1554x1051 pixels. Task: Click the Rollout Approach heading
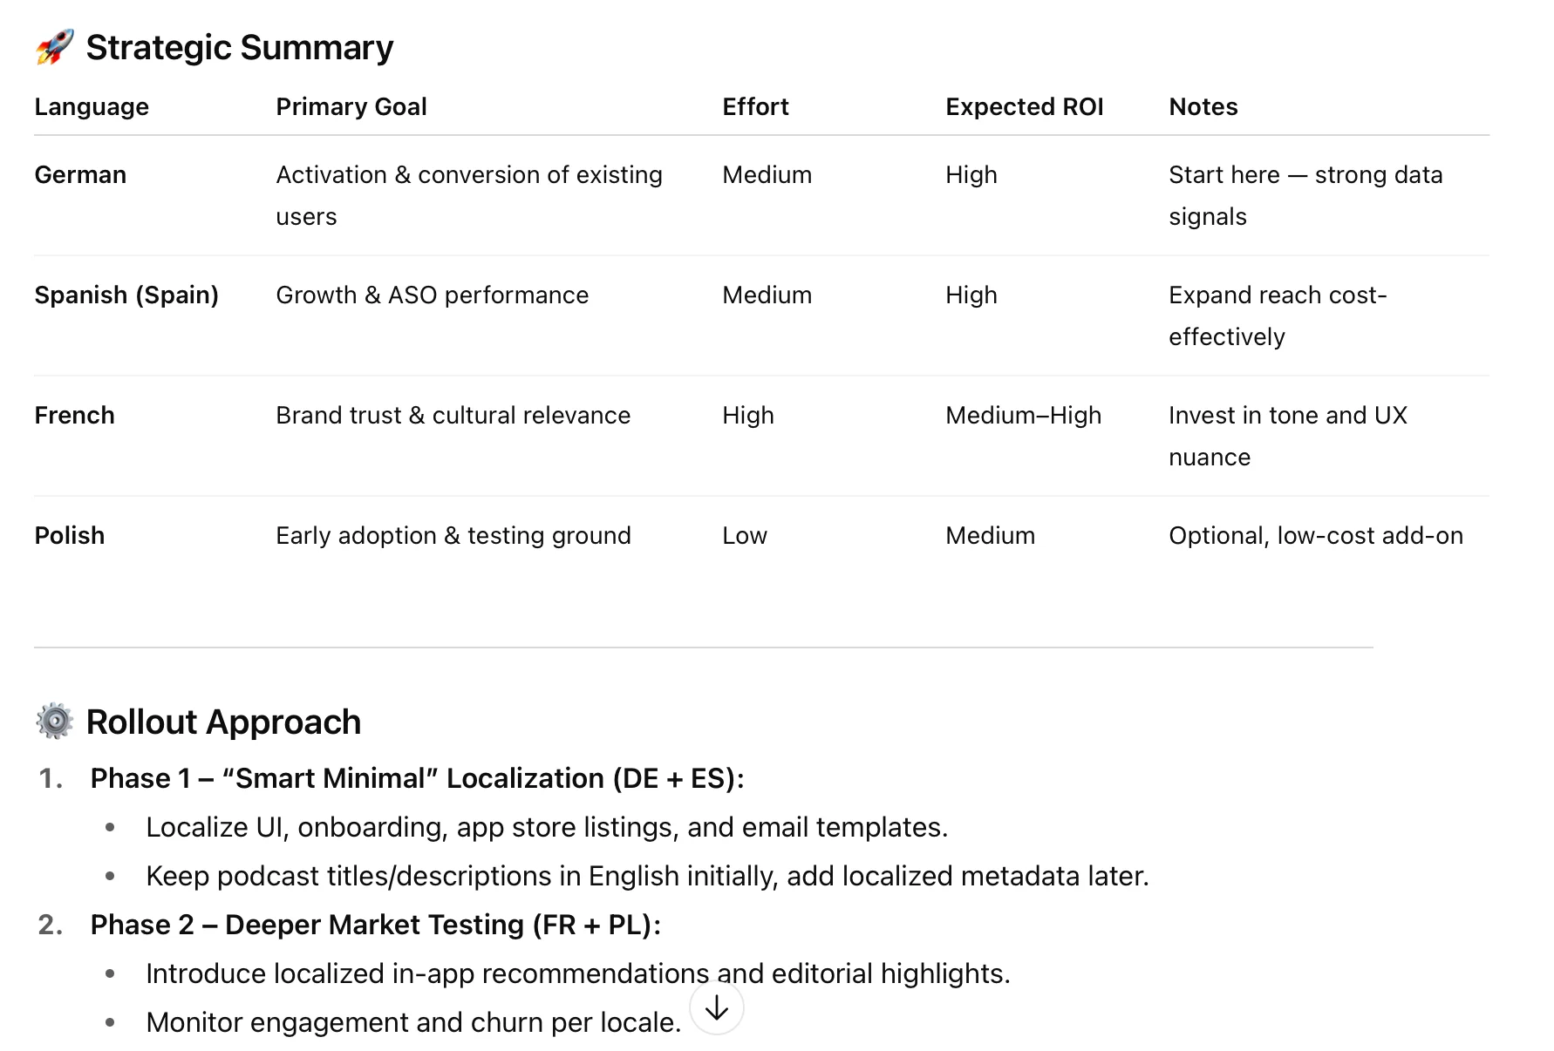pyautogui.click(x=223, y=722)
